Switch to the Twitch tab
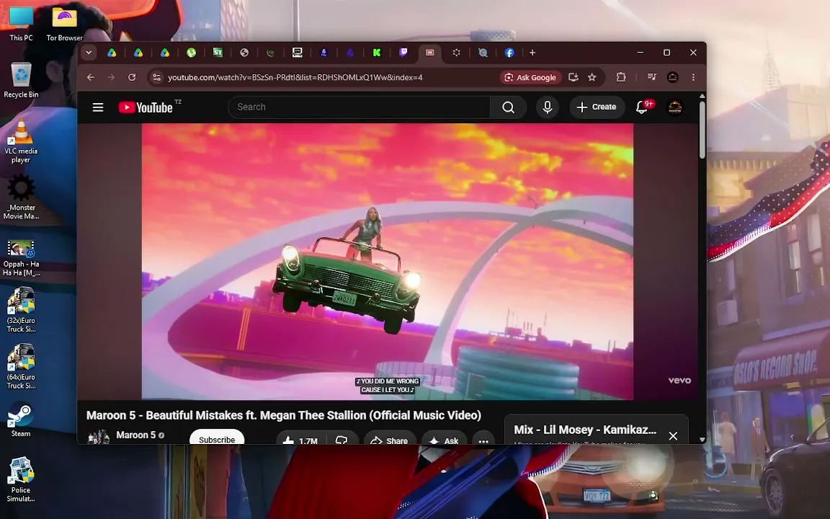 tap(403, 53)
